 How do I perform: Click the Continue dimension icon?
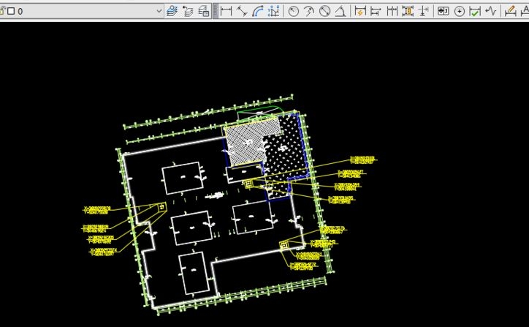[392, 11]
